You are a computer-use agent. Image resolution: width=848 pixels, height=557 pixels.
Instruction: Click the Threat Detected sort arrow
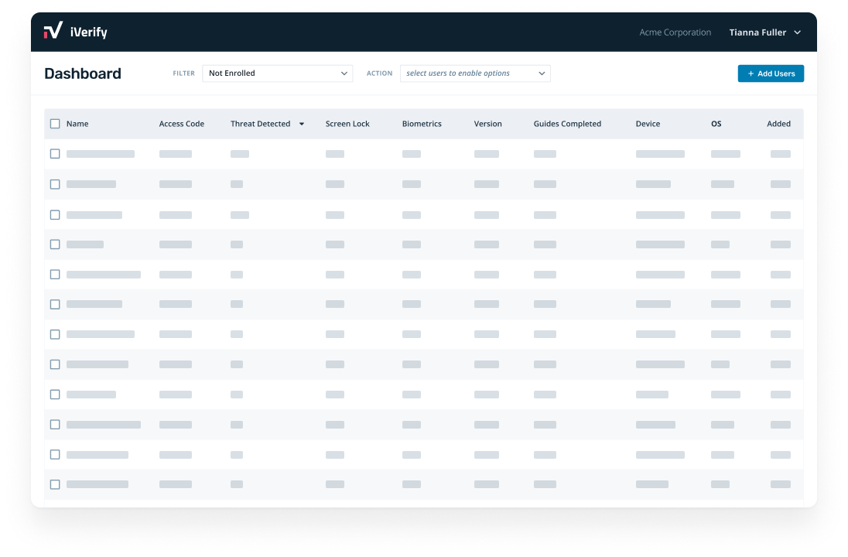(x=302, y=124)
